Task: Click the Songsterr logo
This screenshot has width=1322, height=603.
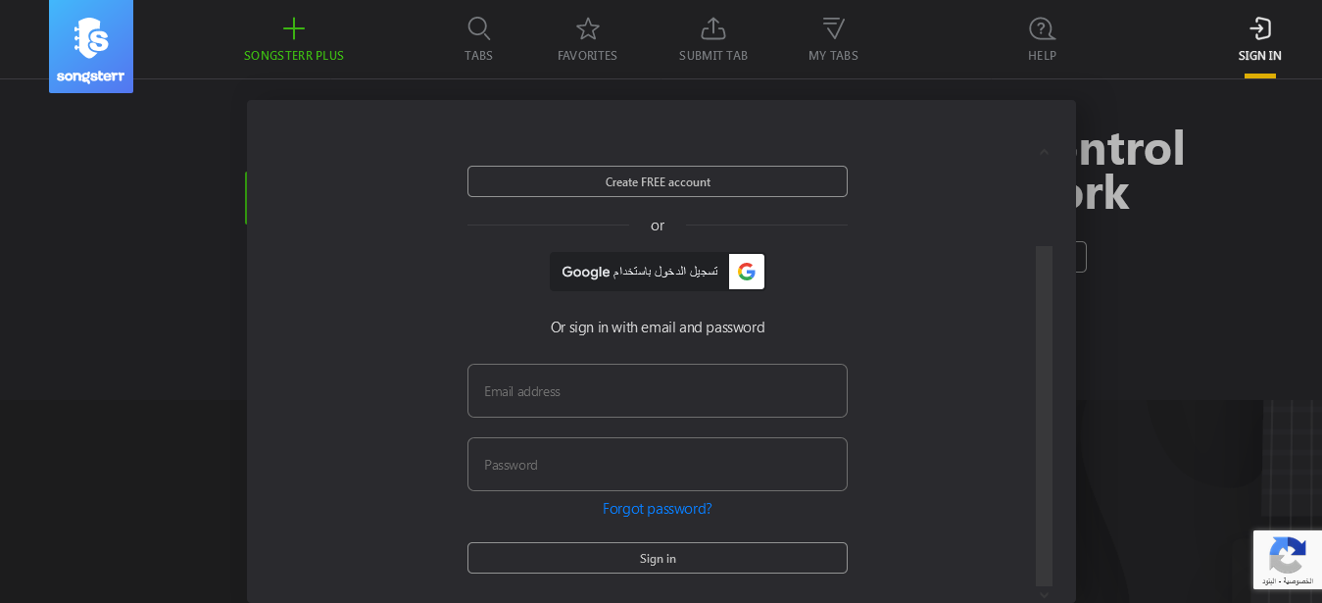Action: (x=91, y=46)
